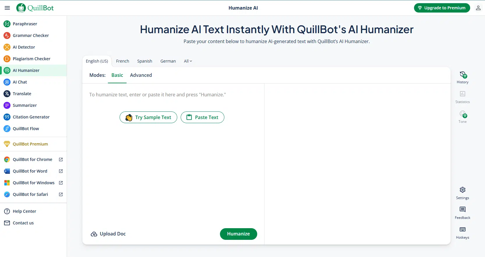Click the user account profile icon
Image resolution: width=485 pixels, height=257 pixels.
coord(478,8)
